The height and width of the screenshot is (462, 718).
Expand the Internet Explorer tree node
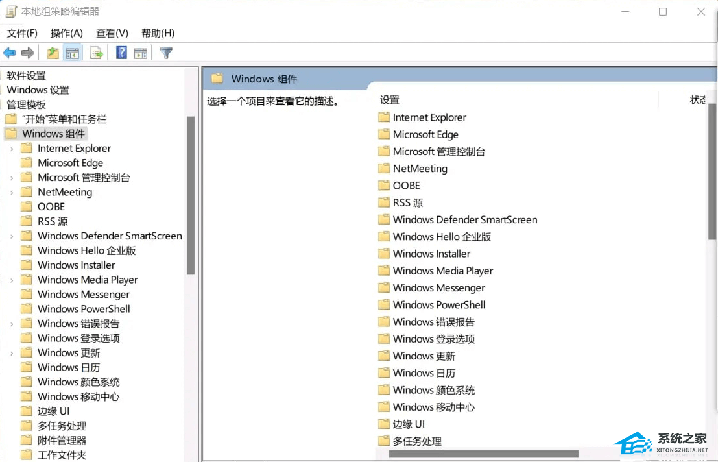[x=12, y=148]
